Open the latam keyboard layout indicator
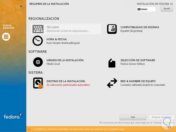The width and height of the screenshot is (176, 132). [x=146, y=9]
